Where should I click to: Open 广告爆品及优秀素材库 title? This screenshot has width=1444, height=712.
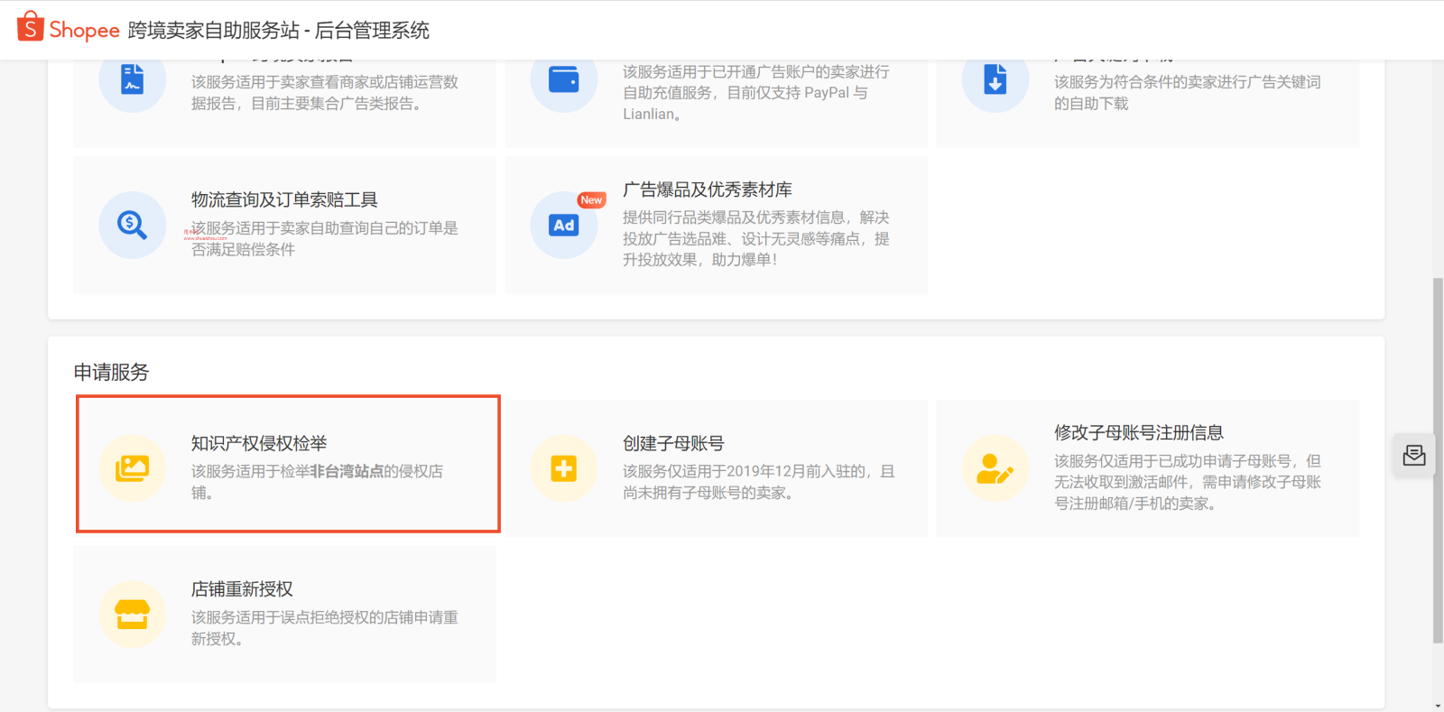pyautogui.click(x=708, y=190)
